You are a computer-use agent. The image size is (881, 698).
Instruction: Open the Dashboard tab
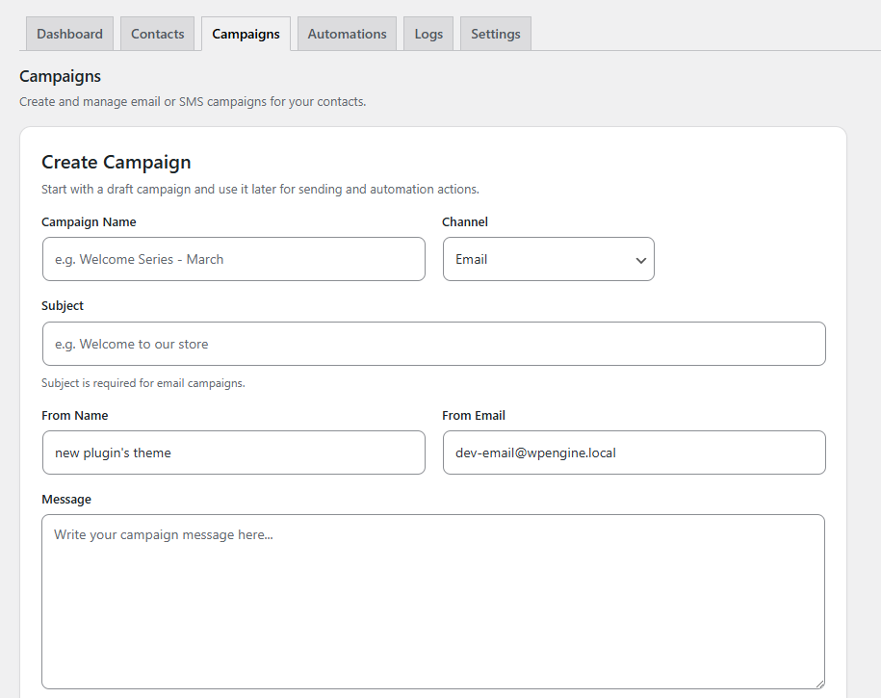click(x=69, y=34)
